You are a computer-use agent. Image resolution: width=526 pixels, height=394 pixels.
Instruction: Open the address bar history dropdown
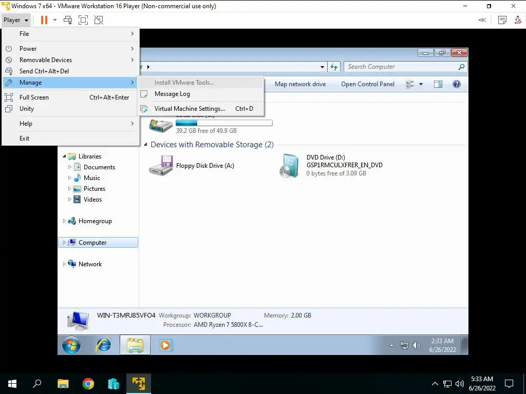point(323,67)
